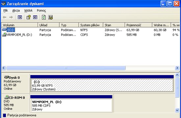Sort by the Wolne miejsce column header
The image size is (181, 118).
[x=162, y=25]
